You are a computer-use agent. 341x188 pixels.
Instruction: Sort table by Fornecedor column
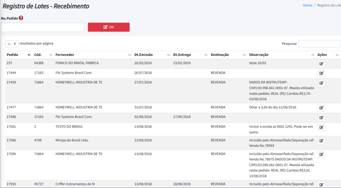point(93,55)
